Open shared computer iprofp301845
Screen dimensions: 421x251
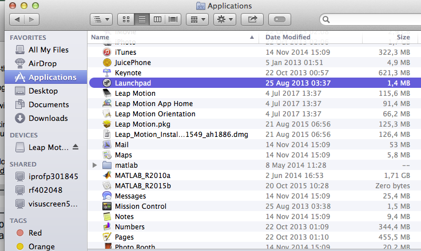tap(46, 176)
